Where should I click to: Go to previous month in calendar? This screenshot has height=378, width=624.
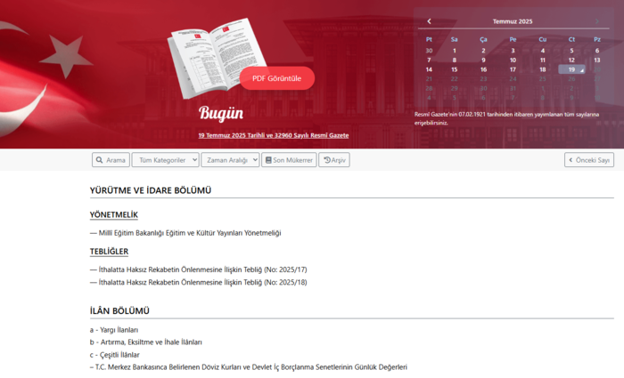click(x=429, y=21)
